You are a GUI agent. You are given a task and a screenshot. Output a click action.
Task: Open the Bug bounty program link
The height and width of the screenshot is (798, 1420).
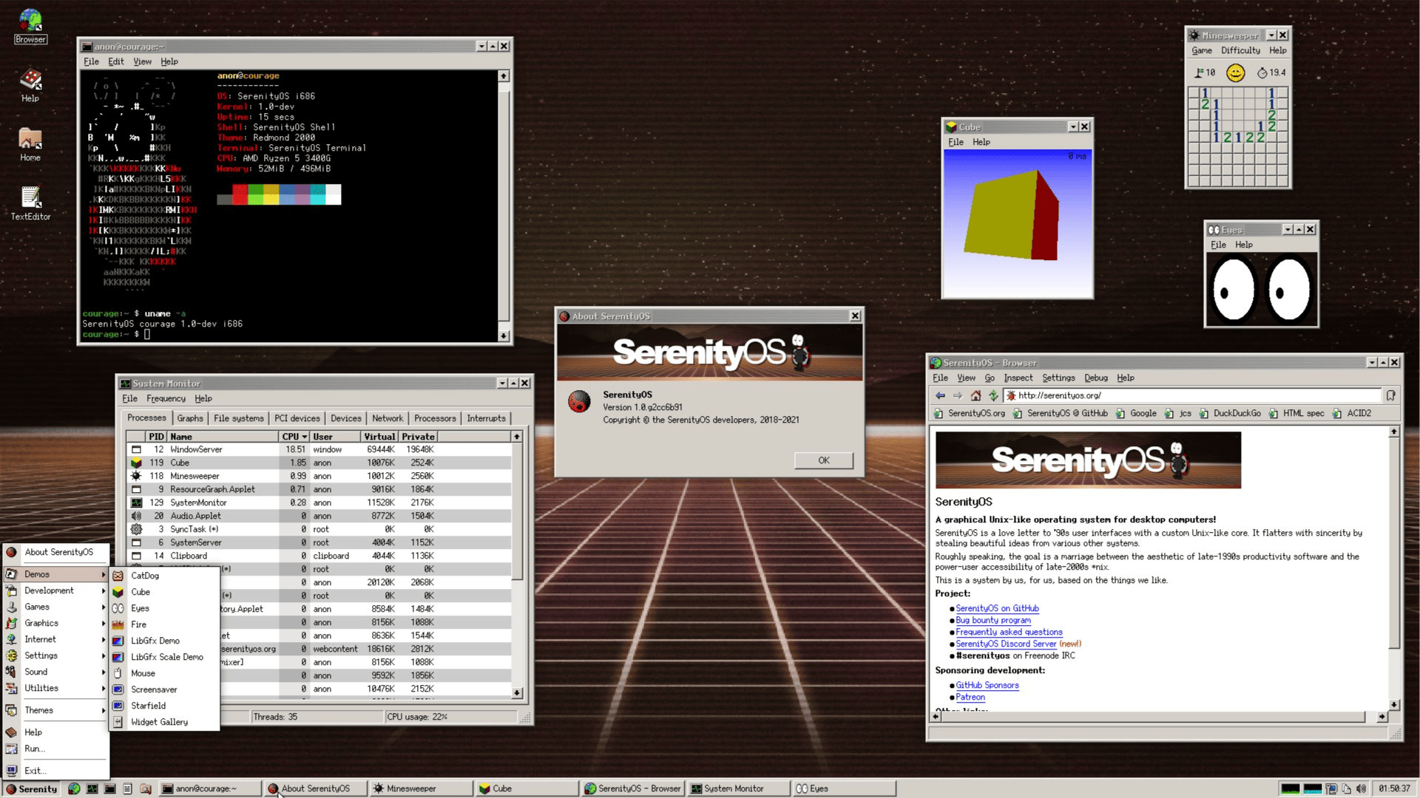click(993, 620)
